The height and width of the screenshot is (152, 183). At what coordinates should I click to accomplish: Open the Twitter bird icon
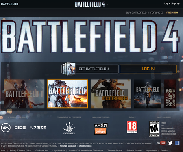pyautogui.click(x=170, y=143)
